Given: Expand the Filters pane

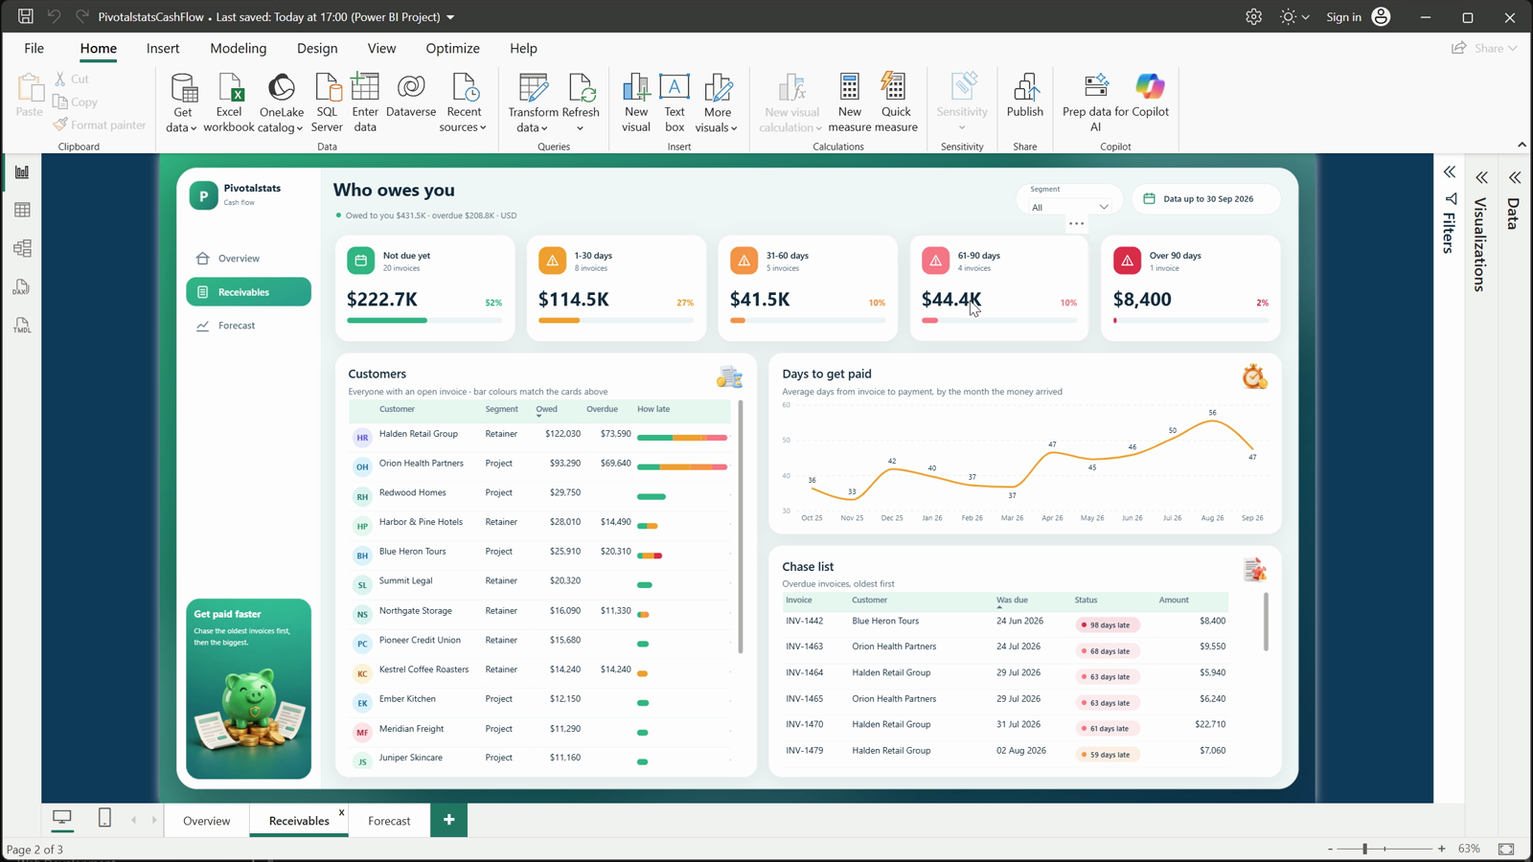Looking at the screenshot, I should [x=1450, y=172].
